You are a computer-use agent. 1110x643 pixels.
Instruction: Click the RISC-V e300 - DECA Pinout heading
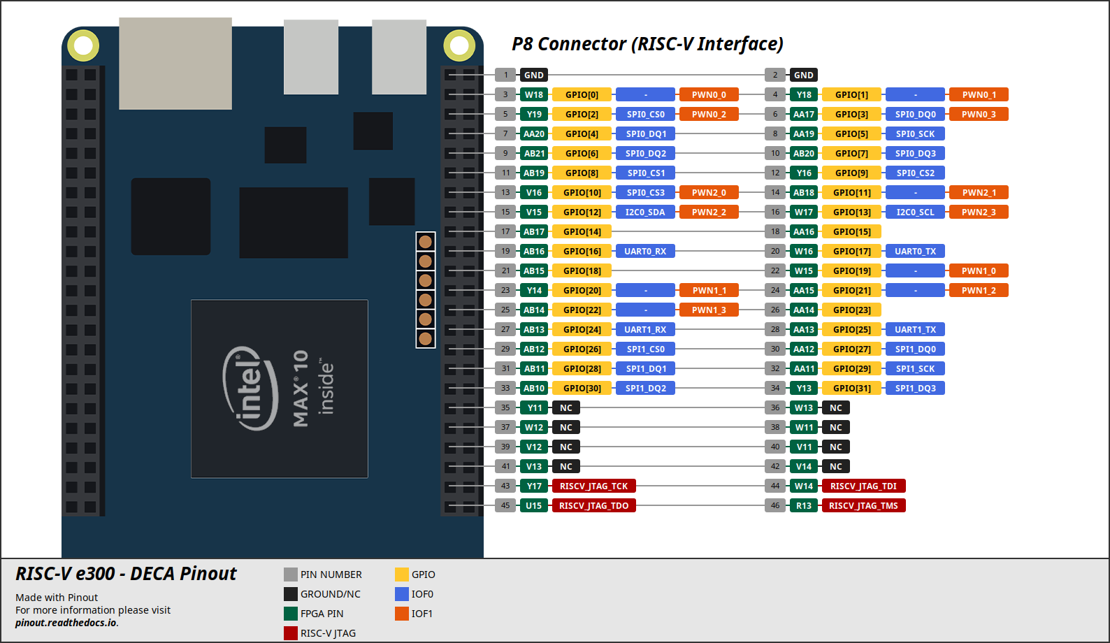tap(126, 574)
